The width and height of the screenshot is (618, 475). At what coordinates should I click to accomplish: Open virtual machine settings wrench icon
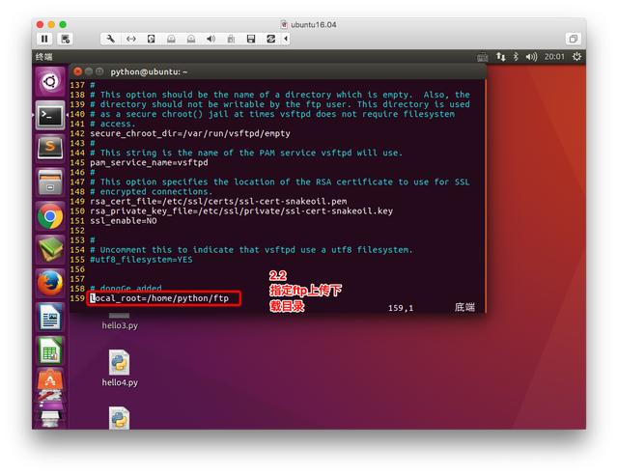(111, 39)
